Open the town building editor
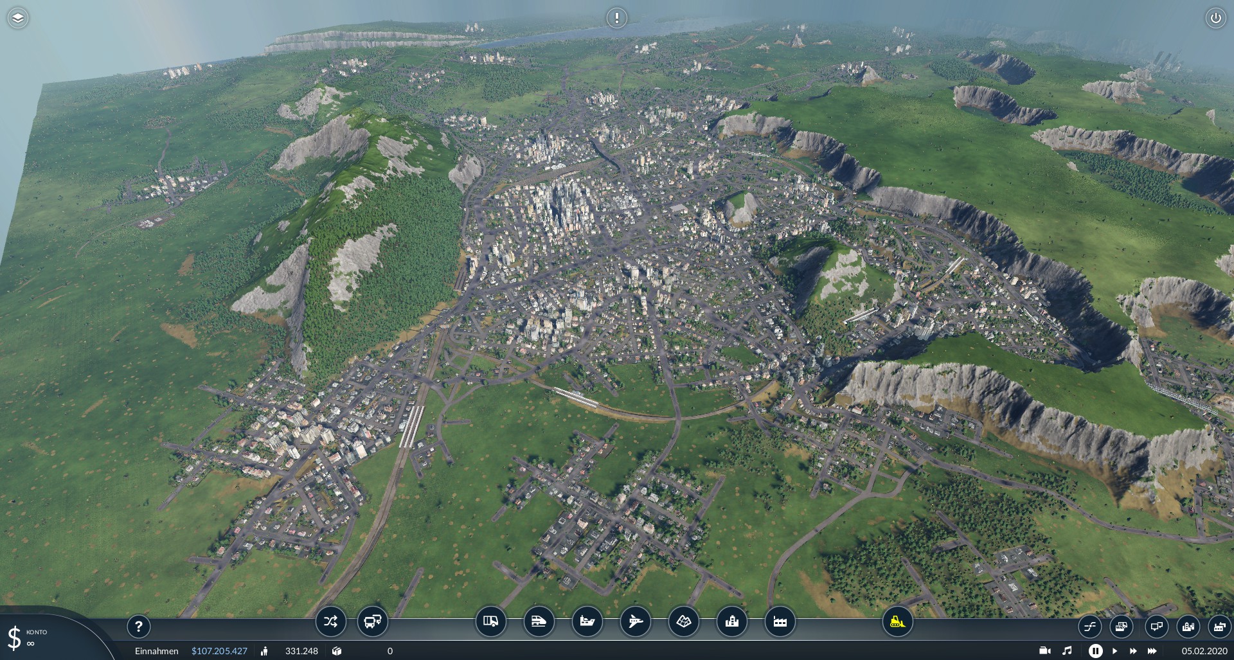The height and width of the screenshot is (660, 1234). 731,621
